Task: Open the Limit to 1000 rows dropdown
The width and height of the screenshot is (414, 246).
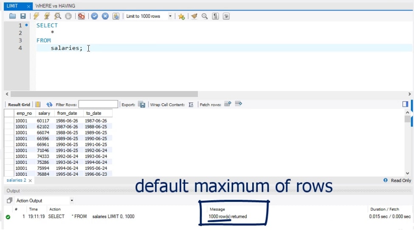Action: (170, 16)
